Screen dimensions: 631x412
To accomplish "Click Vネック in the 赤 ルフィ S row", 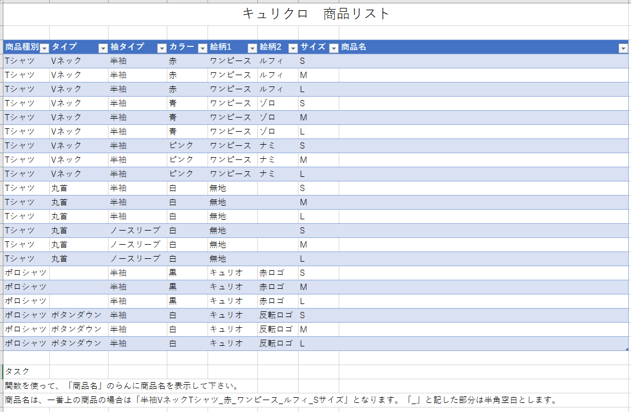I will pyautogui.click(x=66, y=61).
